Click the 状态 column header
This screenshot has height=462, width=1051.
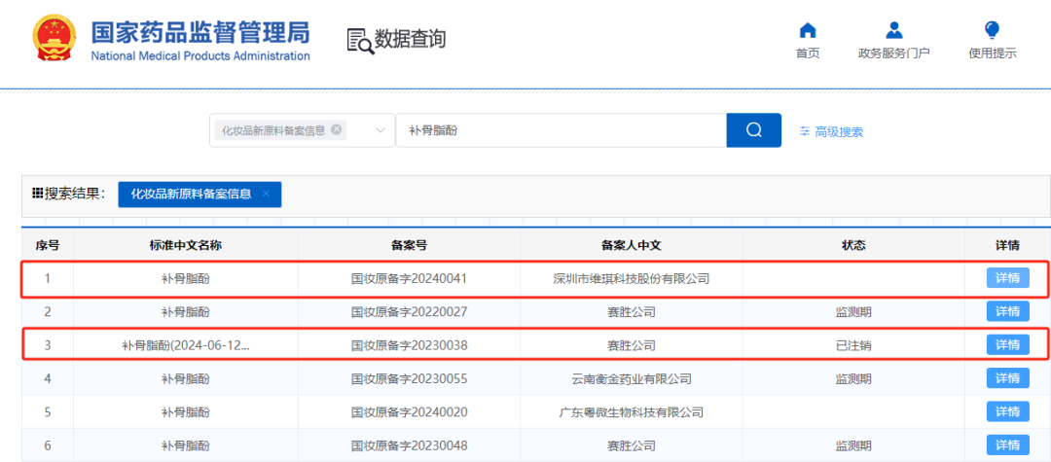tap(853, 245)
